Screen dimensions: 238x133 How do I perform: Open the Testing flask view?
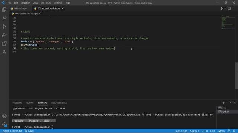point(4,52)
